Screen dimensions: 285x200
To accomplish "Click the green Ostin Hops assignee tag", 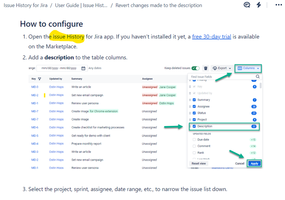I will coord(166,103).
